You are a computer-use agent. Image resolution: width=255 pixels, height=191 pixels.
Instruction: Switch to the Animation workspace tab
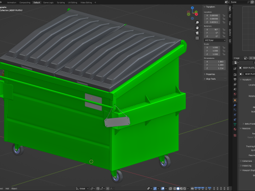(12, 3)
